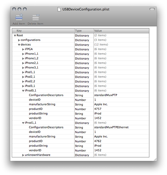
Task: Expand the configurations dictionary
Action: click(x=19, y=40)
